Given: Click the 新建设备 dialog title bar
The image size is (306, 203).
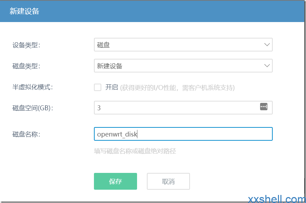Looking at the screenshot, I should 152,11.
